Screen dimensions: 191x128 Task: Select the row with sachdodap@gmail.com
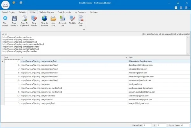[97, 96]
